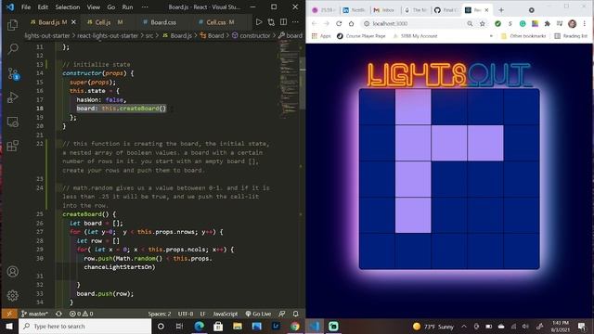The image size is (594, 334).
Task: Open the File menu
Action: [x=26, y=7]
